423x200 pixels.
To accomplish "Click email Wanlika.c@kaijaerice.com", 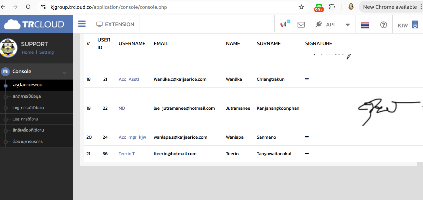I will [x=180, y=79].
